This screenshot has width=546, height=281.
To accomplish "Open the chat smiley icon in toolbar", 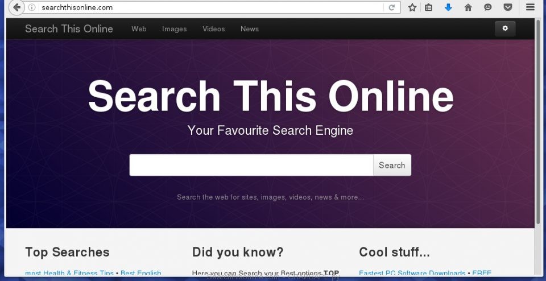I will [x=488, y=7].
